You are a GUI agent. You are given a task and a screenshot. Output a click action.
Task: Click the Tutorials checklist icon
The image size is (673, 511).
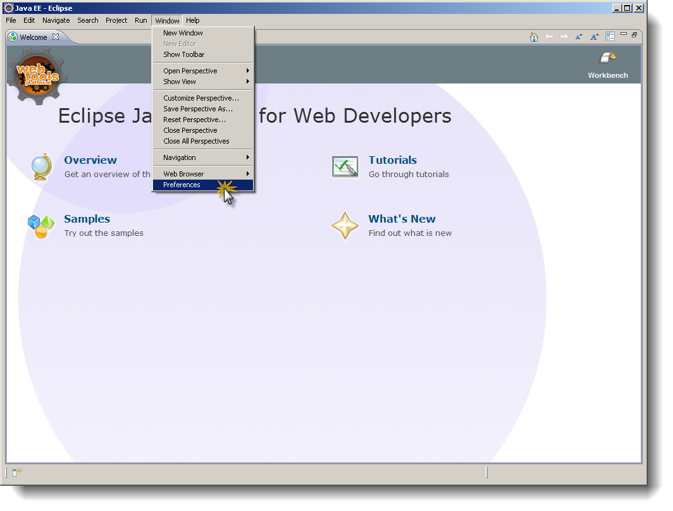(x=345, y=166)
